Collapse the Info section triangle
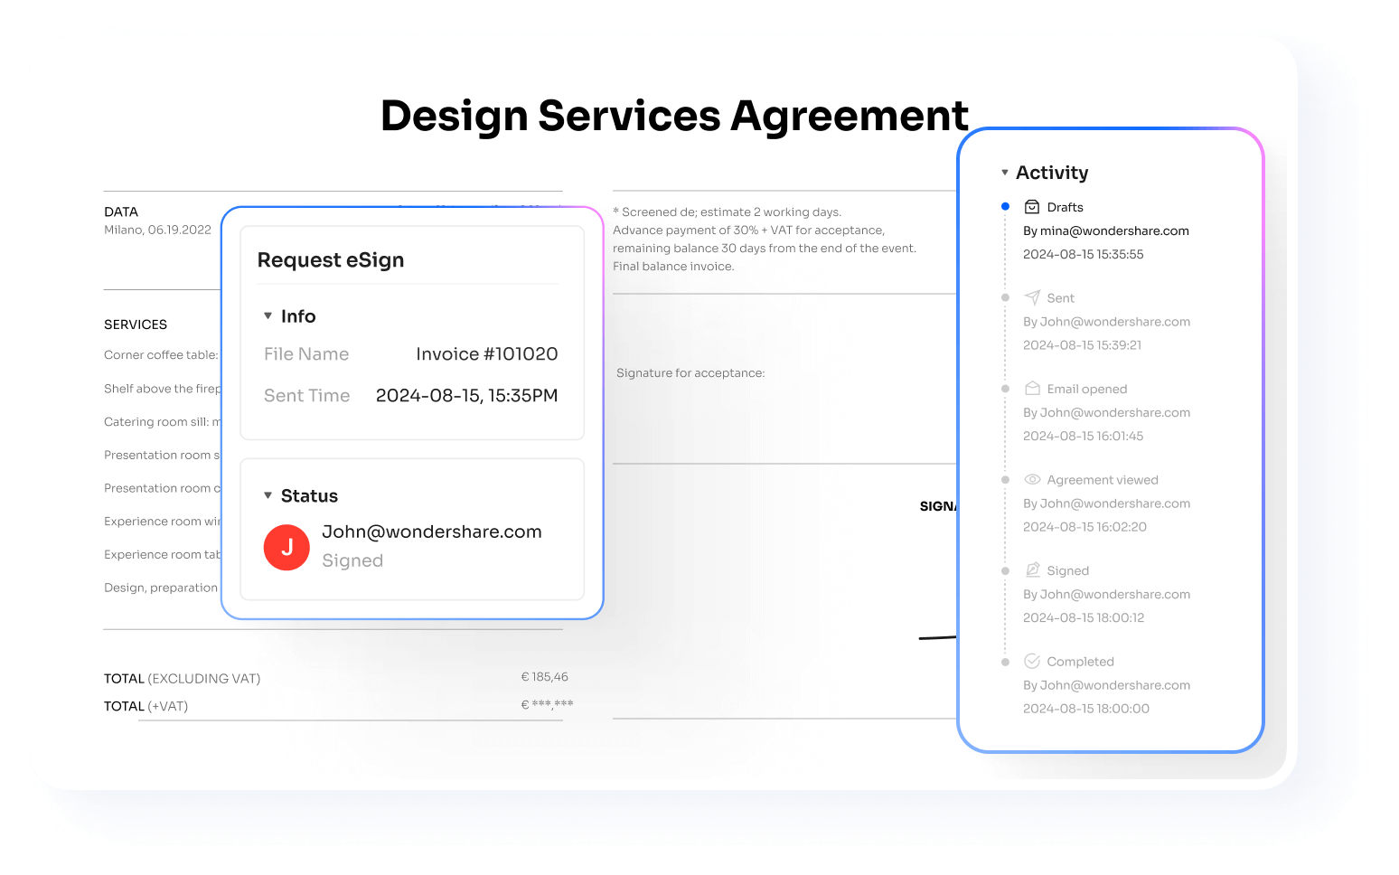Viewport: 1399px width, 875px height. [268, 315]
